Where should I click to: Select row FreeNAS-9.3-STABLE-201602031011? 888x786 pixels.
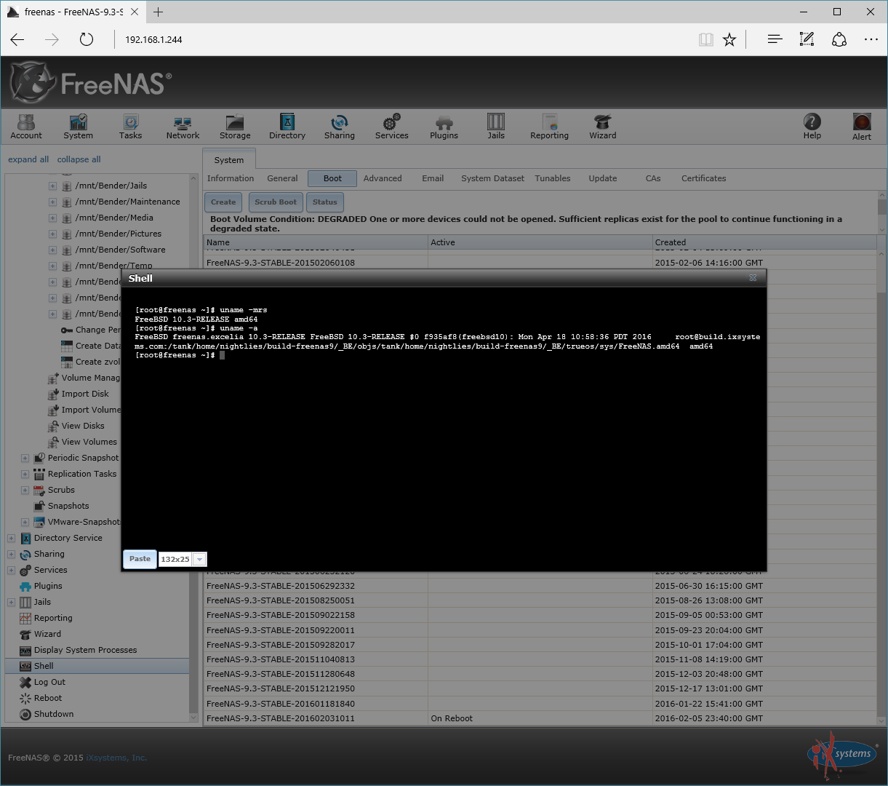pos(540,718)
